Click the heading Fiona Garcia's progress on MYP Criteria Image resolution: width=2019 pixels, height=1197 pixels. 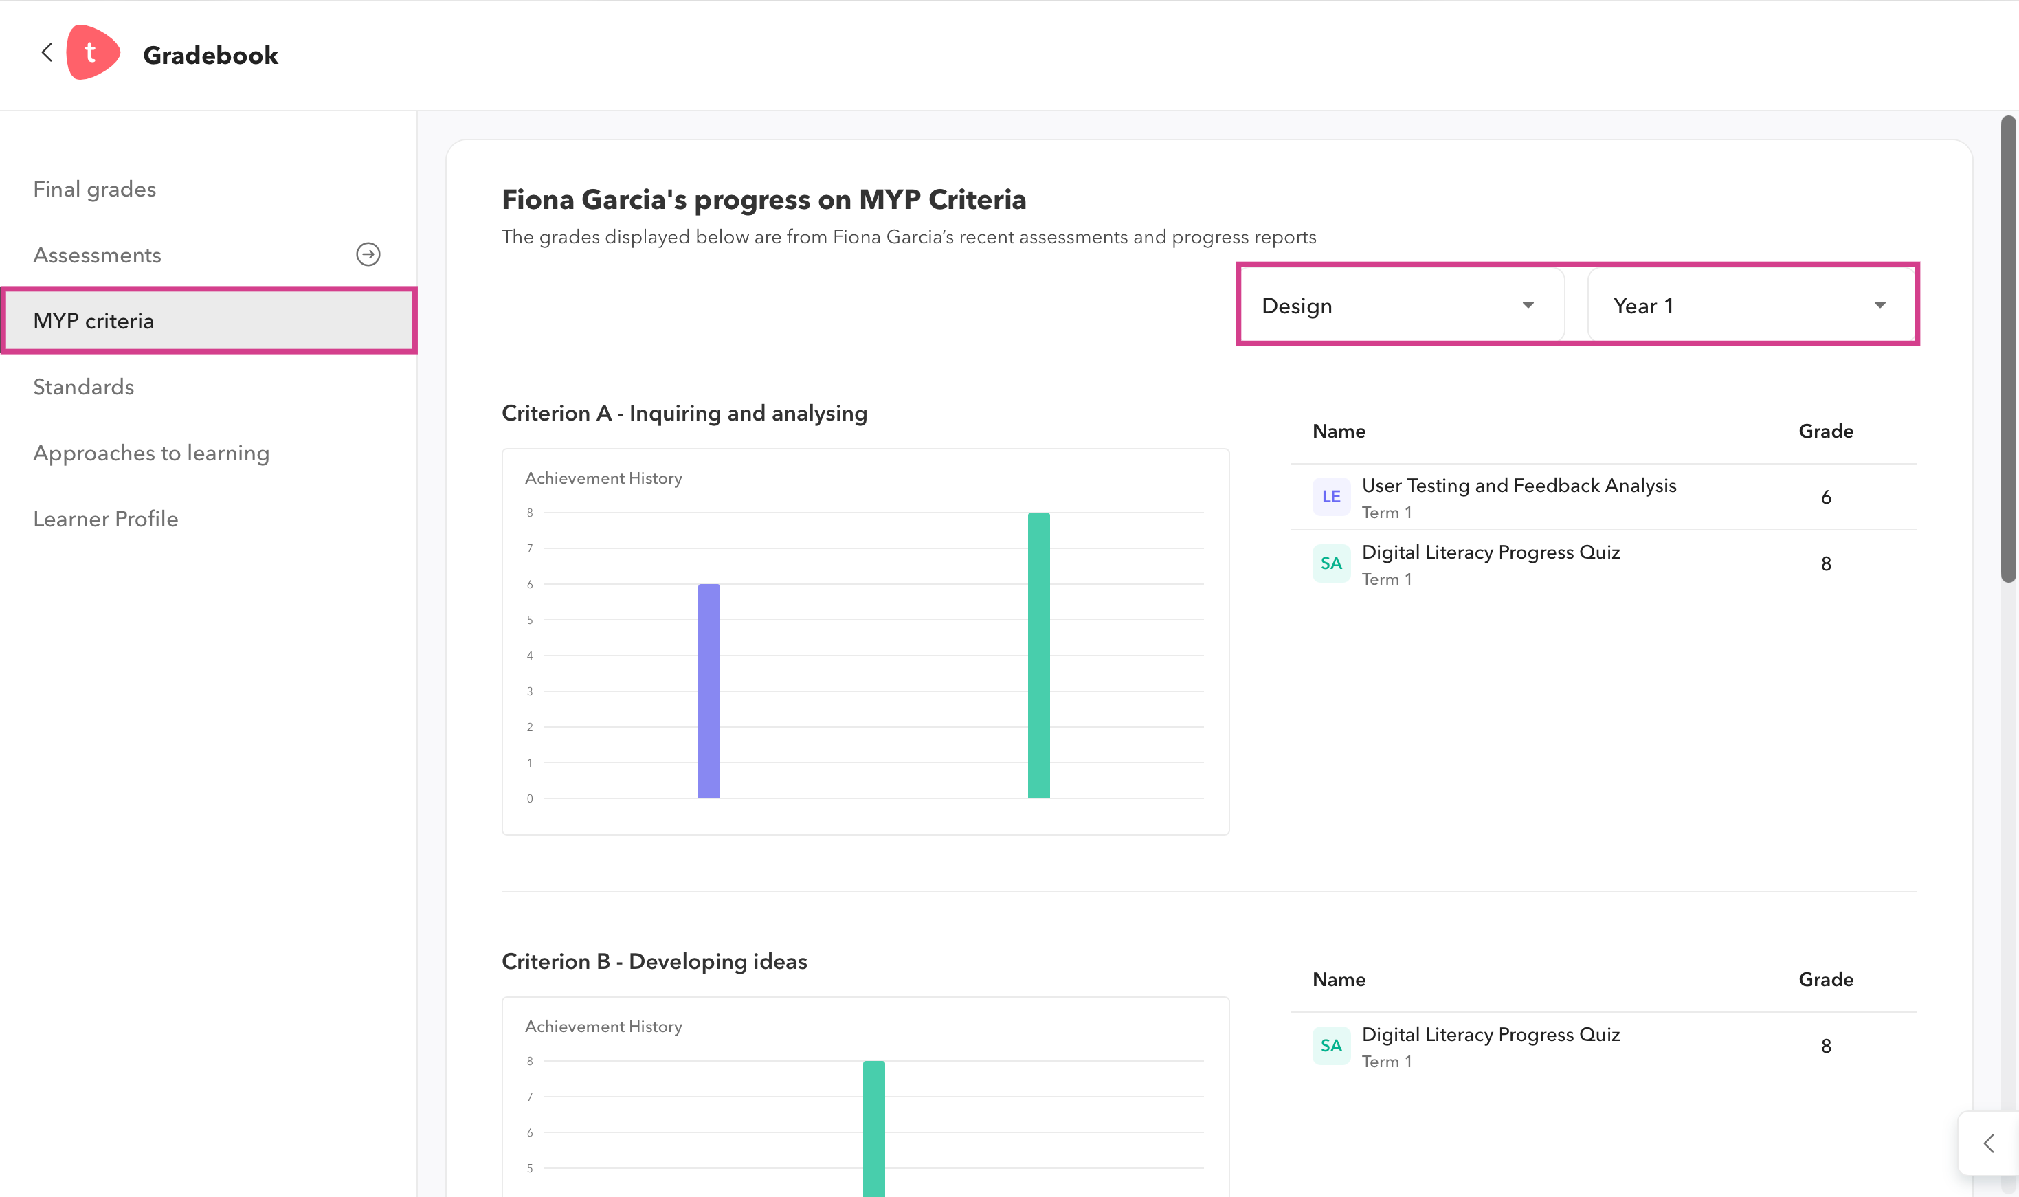pyautogui.click(x=764, y=199)
